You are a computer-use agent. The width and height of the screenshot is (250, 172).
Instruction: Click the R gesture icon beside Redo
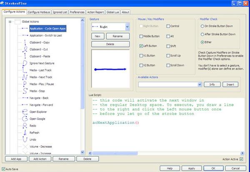pos(25,126)
